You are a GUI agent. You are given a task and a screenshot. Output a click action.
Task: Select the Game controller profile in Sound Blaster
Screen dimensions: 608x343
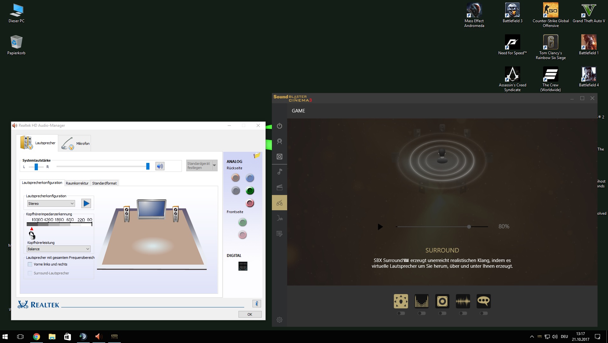click(x=280, y=203)
